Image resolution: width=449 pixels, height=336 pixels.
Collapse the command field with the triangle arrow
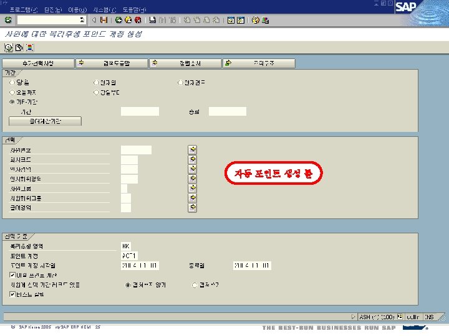pyautogui.click(x=94, y=20)
